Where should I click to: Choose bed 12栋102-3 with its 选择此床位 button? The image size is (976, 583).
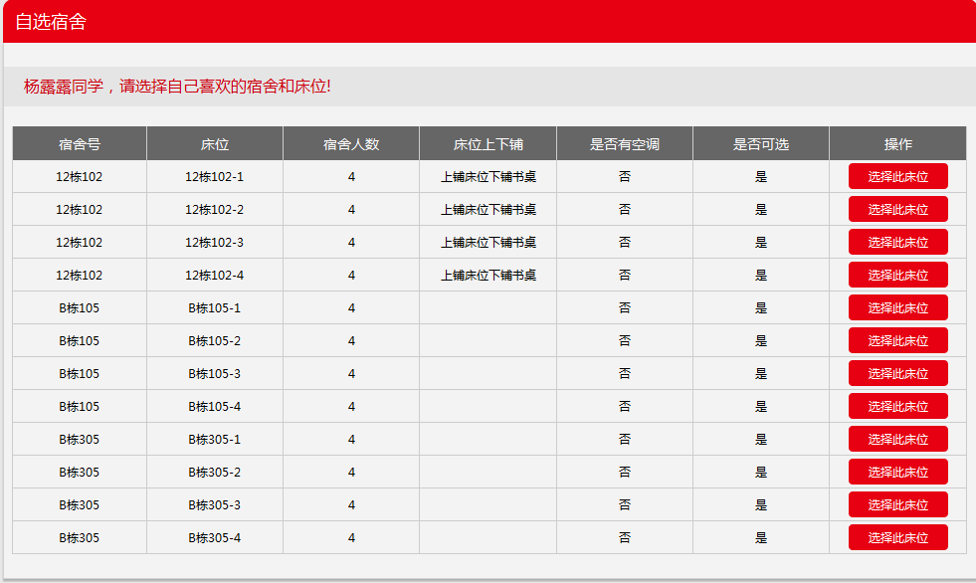coord(897,243)
